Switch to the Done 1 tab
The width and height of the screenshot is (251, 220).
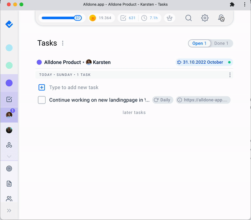click(221, 44)
